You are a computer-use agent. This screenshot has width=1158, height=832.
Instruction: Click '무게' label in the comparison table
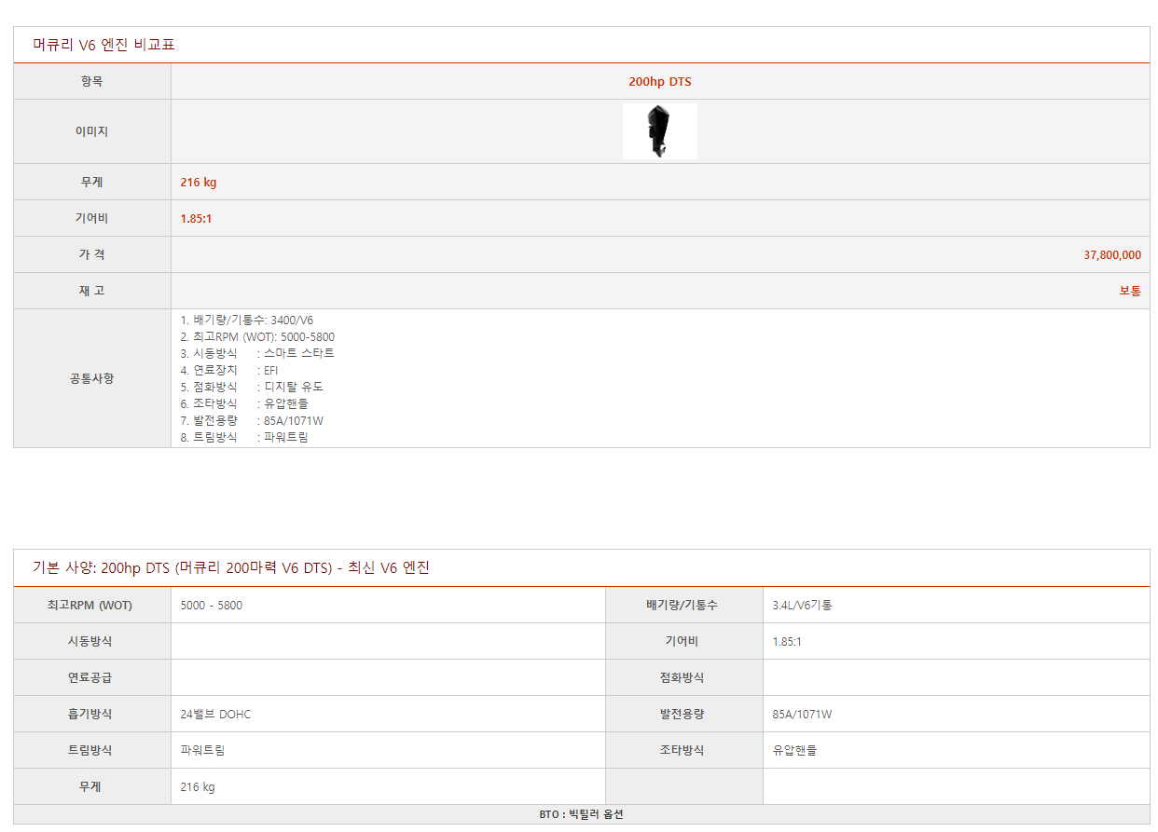point(92,182)
